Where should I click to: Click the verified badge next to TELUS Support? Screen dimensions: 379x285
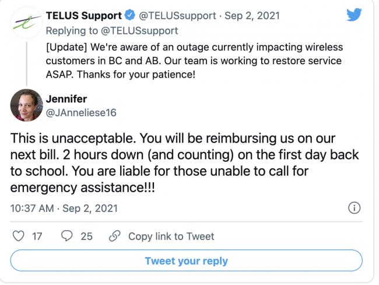coord(130,16)
